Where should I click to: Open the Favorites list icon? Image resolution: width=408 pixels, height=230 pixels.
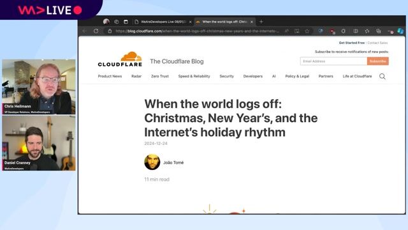pos(367,31)
